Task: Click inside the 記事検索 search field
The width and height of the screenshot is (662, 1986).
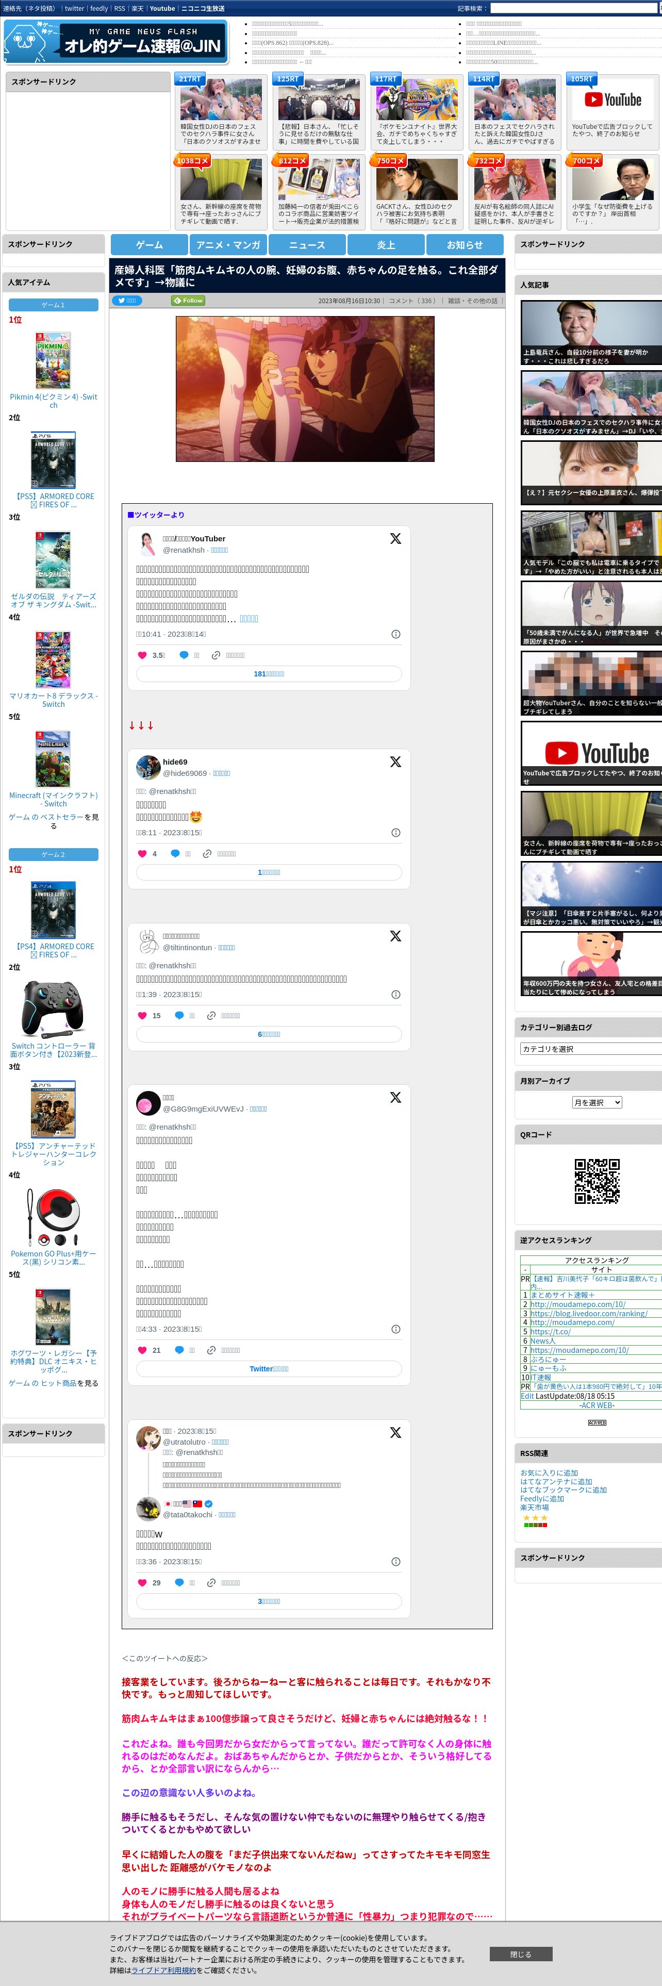Action: [573, 8]
